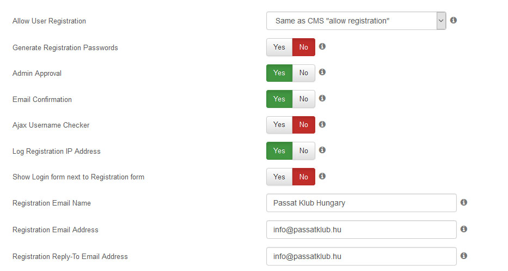
Task: Set Log Registration IP Address to No
Action: coord(304,150)
